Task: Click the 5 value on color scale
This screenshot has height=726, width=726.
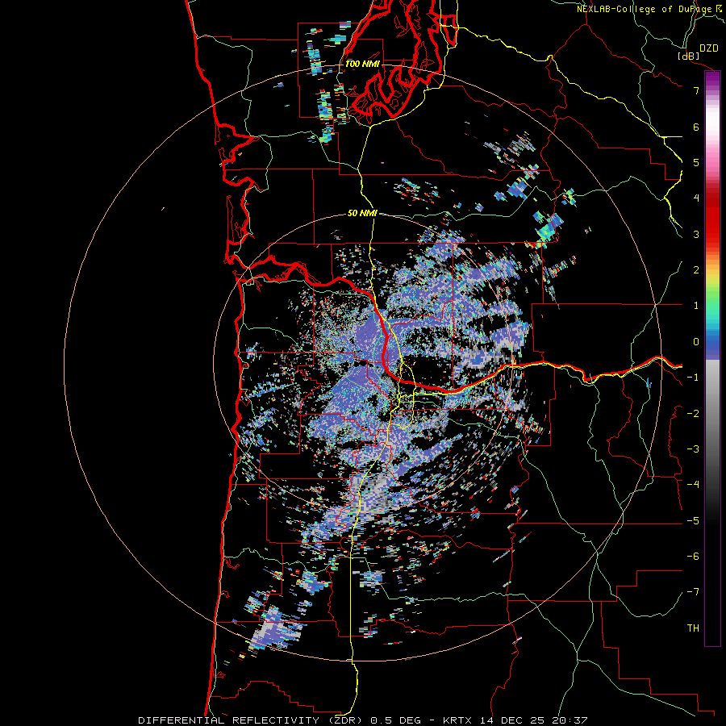Action: tap(696, 162)
